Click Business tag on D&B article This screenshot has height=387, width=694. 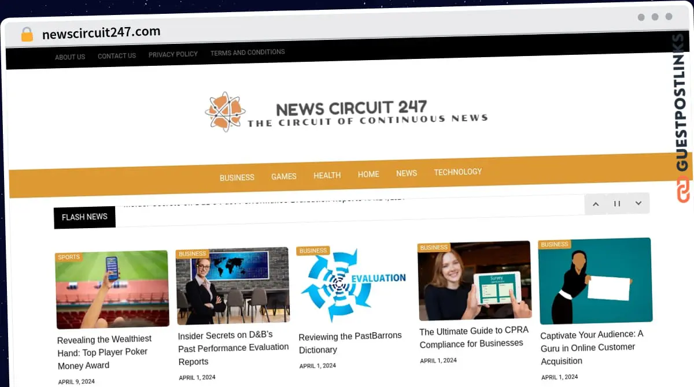click(x=193, y=254)
